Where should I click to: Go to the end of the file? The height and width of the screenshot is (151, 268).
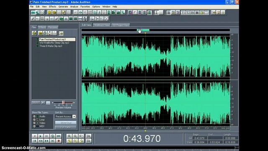tap(52, 141)
